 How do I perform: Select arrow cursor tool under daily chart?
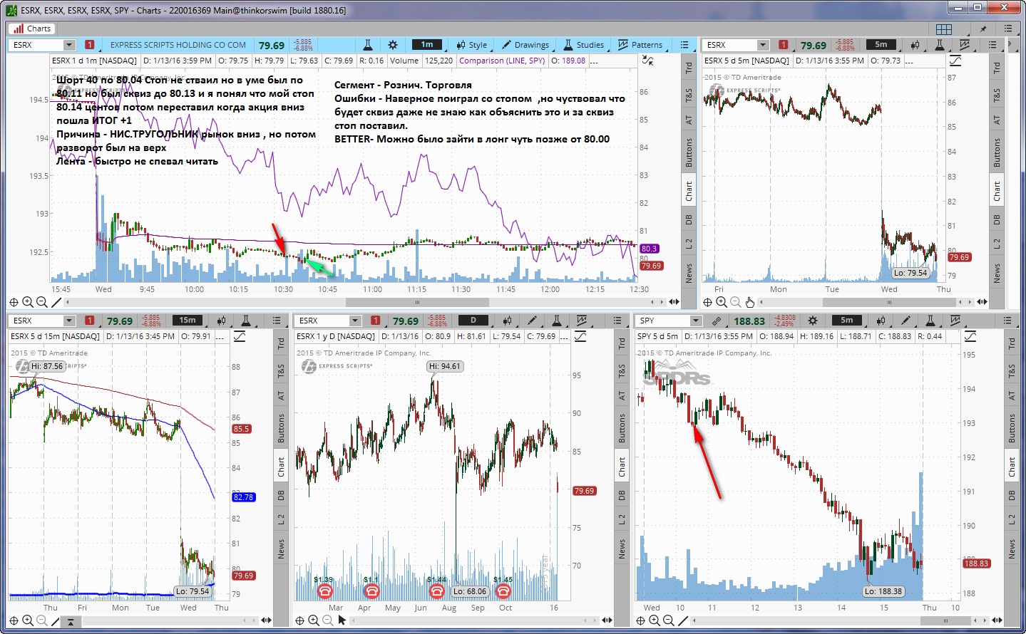(x=342, y=620)
